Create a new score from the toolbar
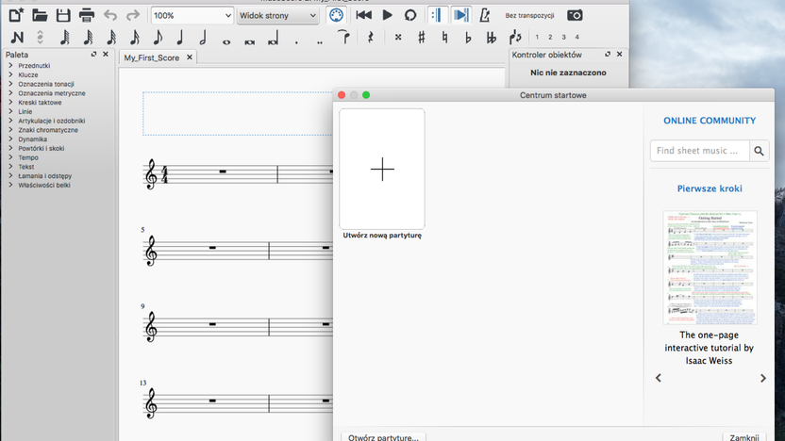 coord(16,15)
